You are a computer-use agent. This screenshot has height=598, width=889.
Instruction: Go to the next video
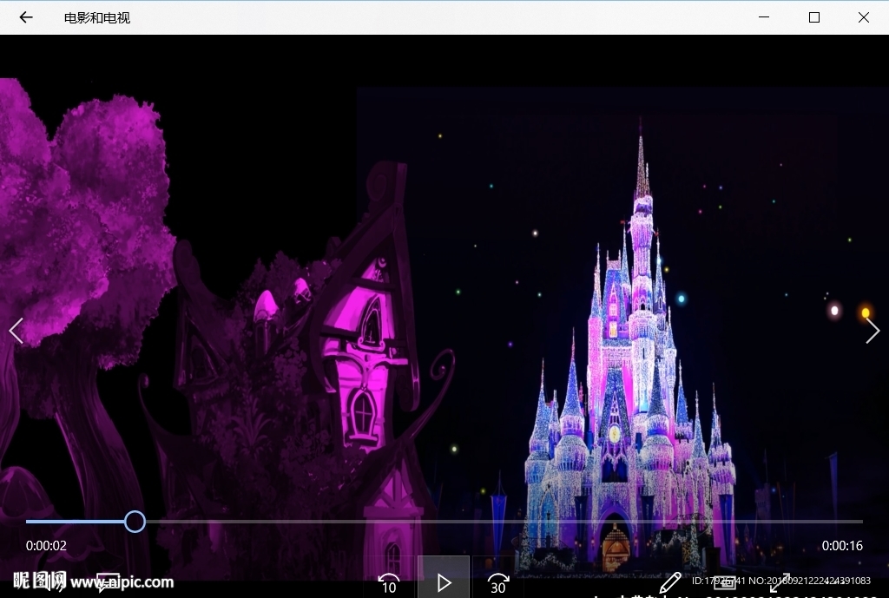point(873,331)
